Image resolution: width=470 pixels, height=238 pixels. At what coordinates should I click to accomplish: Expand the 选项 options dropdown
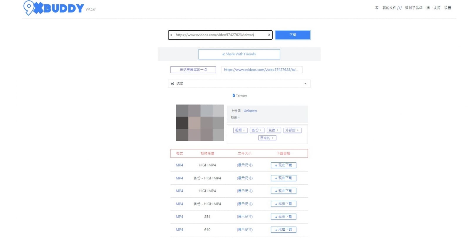tap(239, 84)
